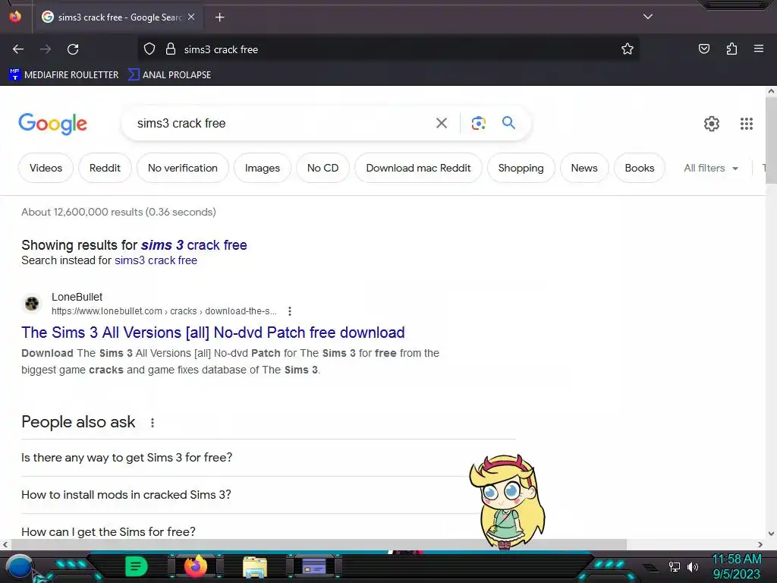Open the Google apps grid icon
Screen dimensions: 777x583
(x=747, y=124)
